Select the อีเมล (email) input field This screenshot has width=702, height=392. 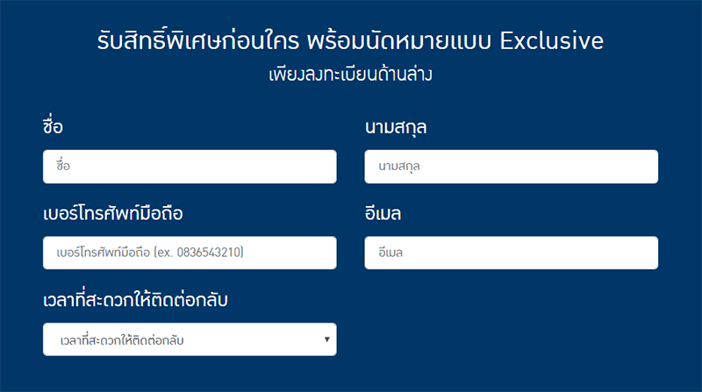[x=511, y=253]
